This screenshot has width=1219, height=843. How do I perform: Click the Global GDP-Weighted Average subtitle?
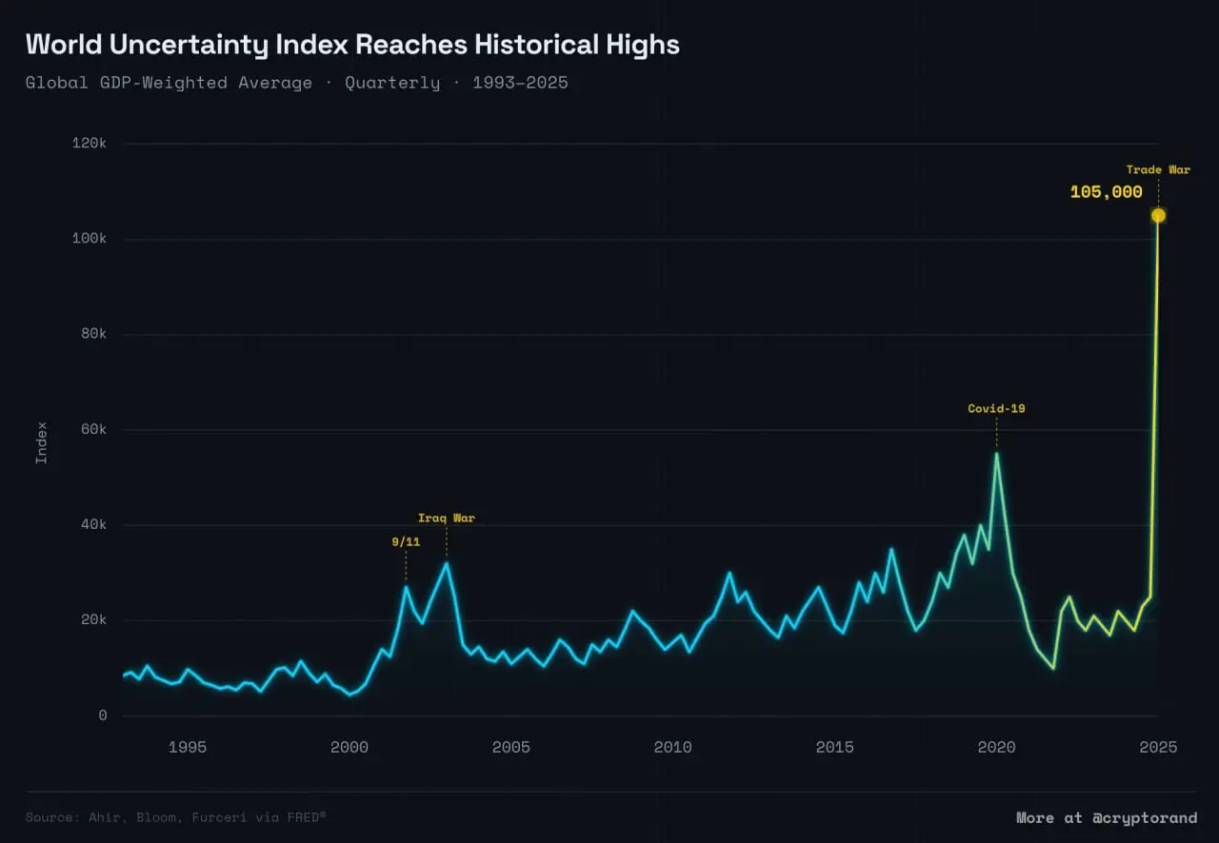click(x=296, y=83)
